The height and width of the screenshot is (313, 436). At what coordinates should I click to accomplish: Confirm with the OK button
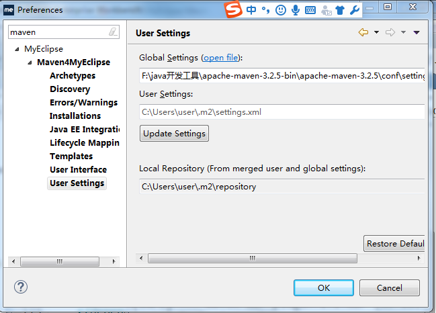pos(324,287)
